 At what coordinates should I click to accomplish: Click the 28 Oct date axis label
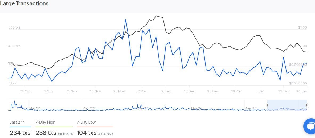(25, 91)
